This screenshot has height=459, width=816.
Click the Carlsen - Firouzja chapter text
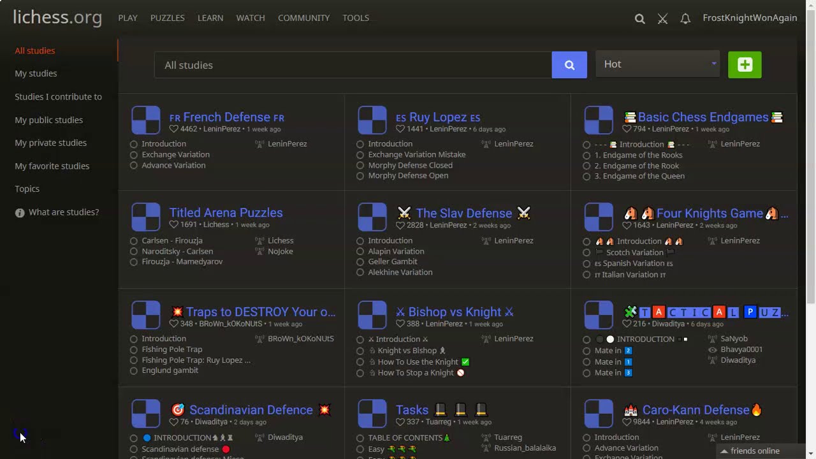[172, 240]
